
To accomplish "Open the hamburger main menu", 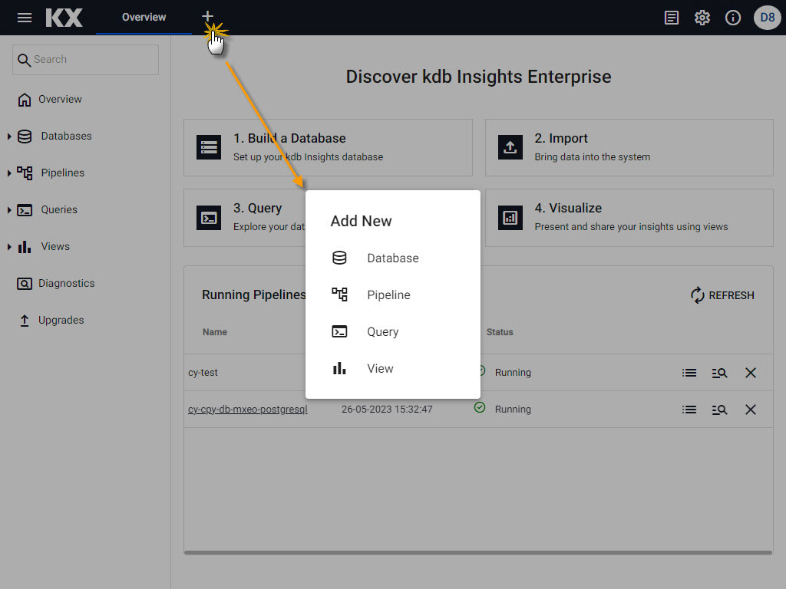I will tap(24, 18).
